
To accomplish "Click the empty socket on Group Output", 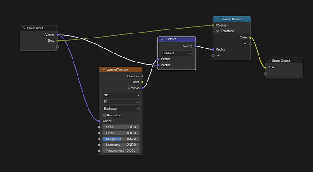I will pos(265,73).
